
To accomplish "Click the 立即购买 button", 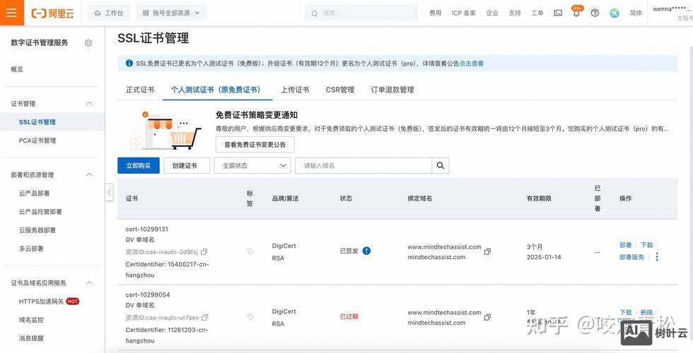I will pyautogui.click(x=139, y=165).
